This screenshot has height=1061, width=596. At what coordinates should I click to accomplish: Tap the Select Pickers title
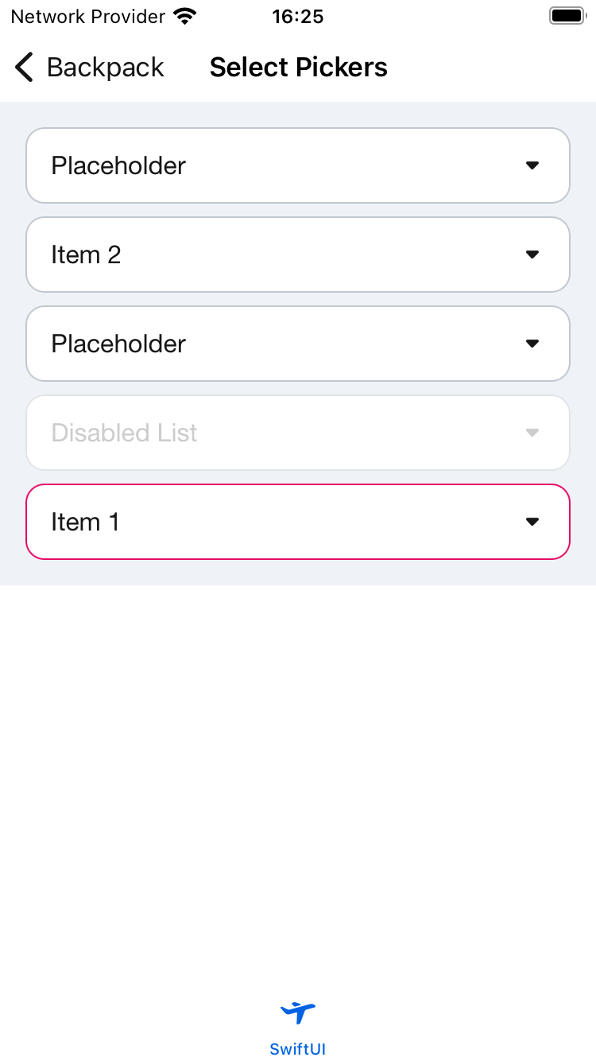coord(298,68)
